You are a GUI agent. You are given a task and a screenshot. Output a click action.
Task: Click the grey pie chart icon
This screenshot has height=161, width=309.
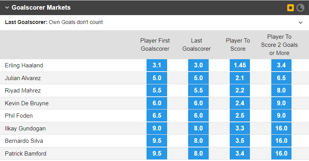pos(300,7)
